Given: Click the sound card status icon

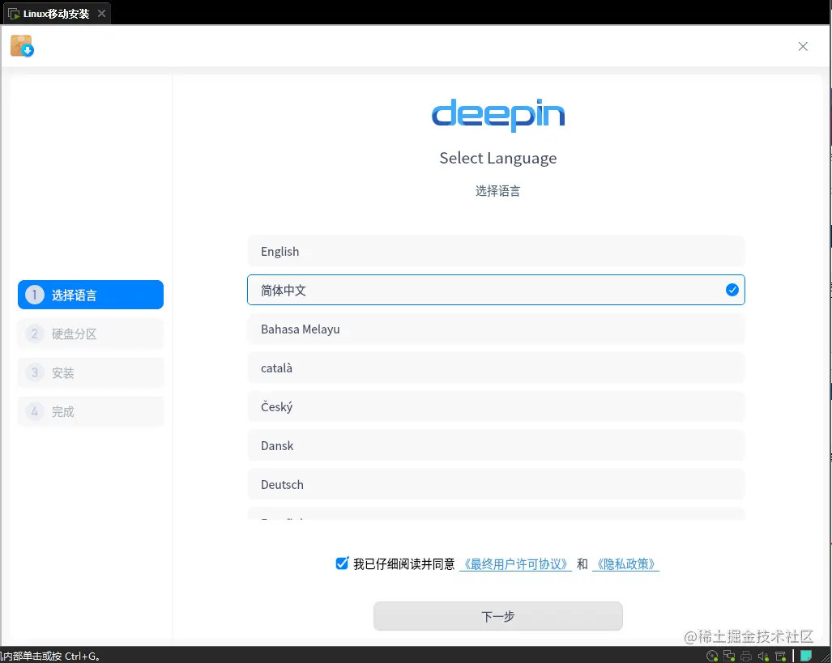Looking at the screenshot, I should (x=763, y=656).
